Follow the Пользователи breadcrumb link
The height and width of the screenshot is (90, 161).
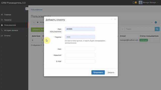tap(36, 9)
